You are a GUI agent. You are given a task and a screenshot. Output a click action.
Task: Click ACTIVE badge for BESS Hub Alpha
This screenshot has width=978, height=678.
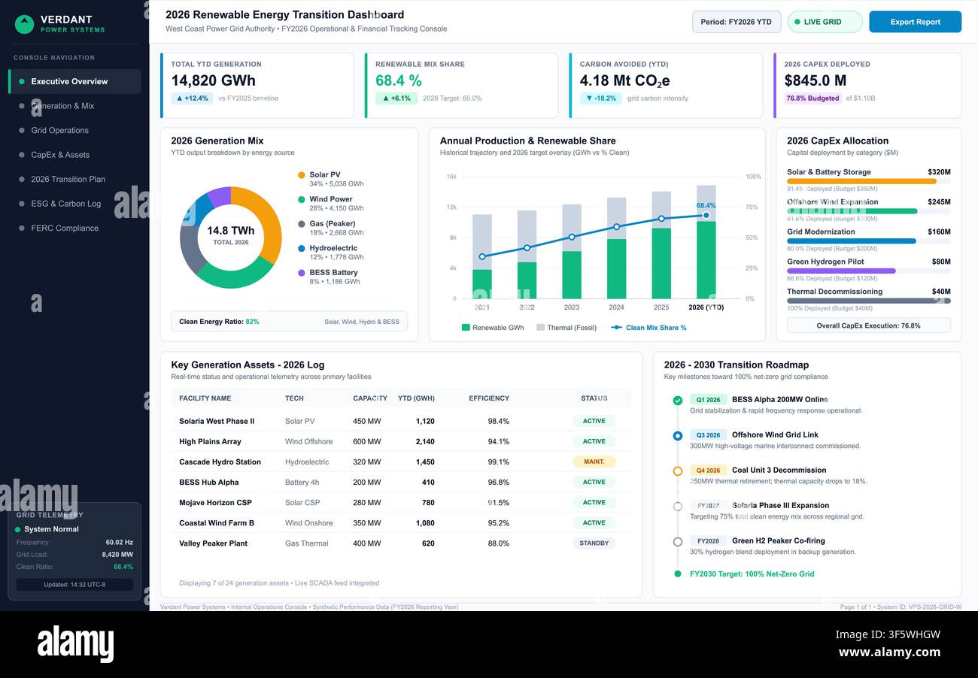point(594,482)
